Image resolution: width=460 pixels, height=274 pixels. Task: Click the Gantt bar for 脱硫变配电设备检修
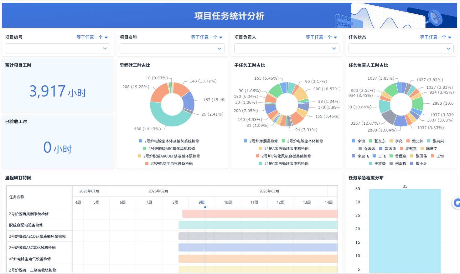pos(257,225)
